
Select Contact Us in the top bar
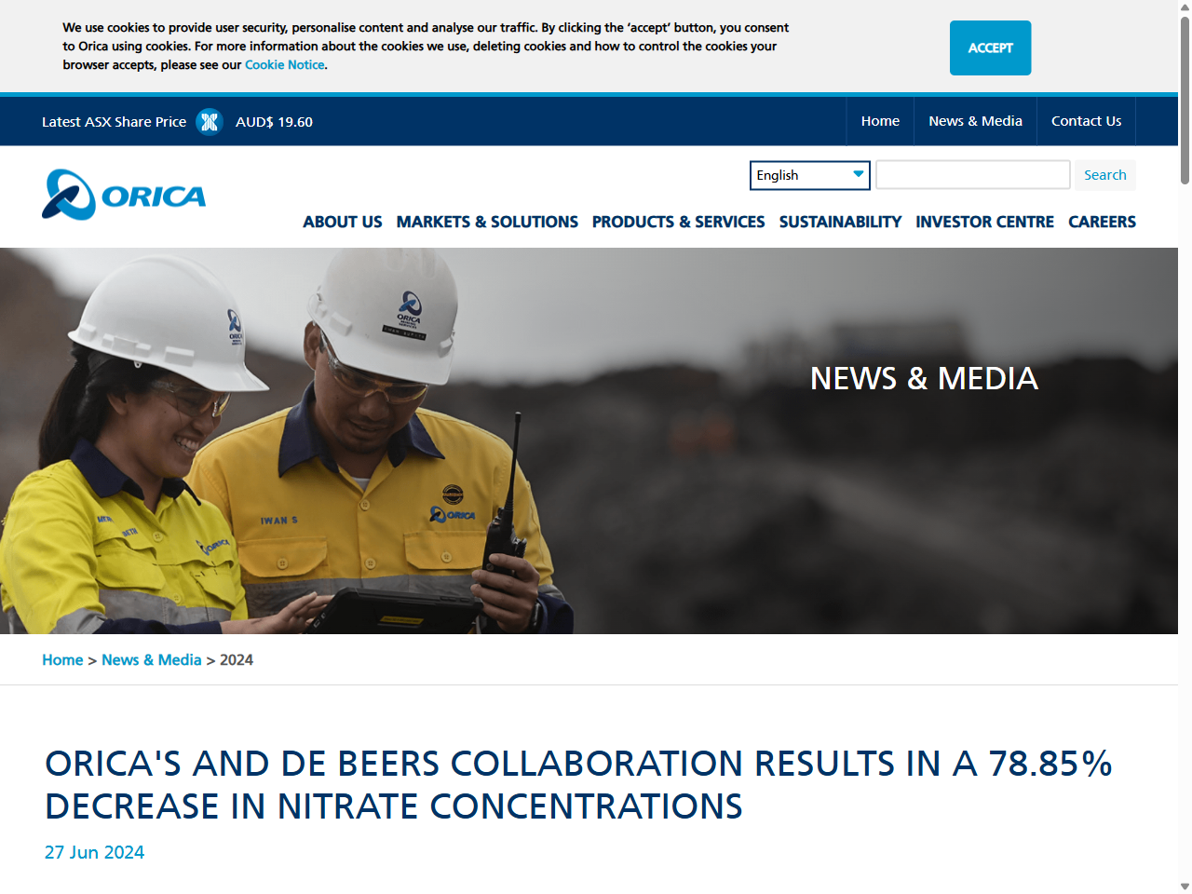point(1086,120)
